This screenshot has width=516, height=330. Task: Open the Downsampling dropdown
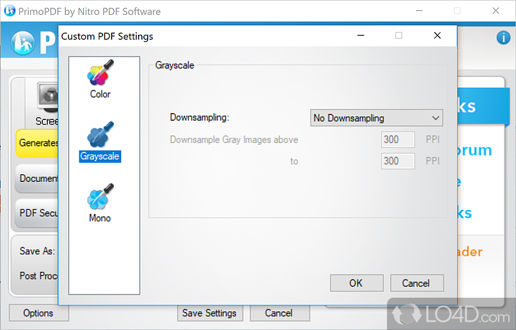tap(377, 118)
